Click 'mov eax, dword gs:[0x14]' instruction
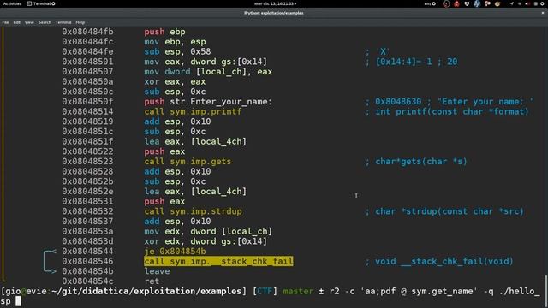The image size is (548, 308). [x=205, y=62]
